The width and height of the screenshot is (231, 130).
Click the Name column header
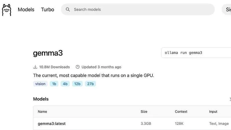[x=43, y=111]
